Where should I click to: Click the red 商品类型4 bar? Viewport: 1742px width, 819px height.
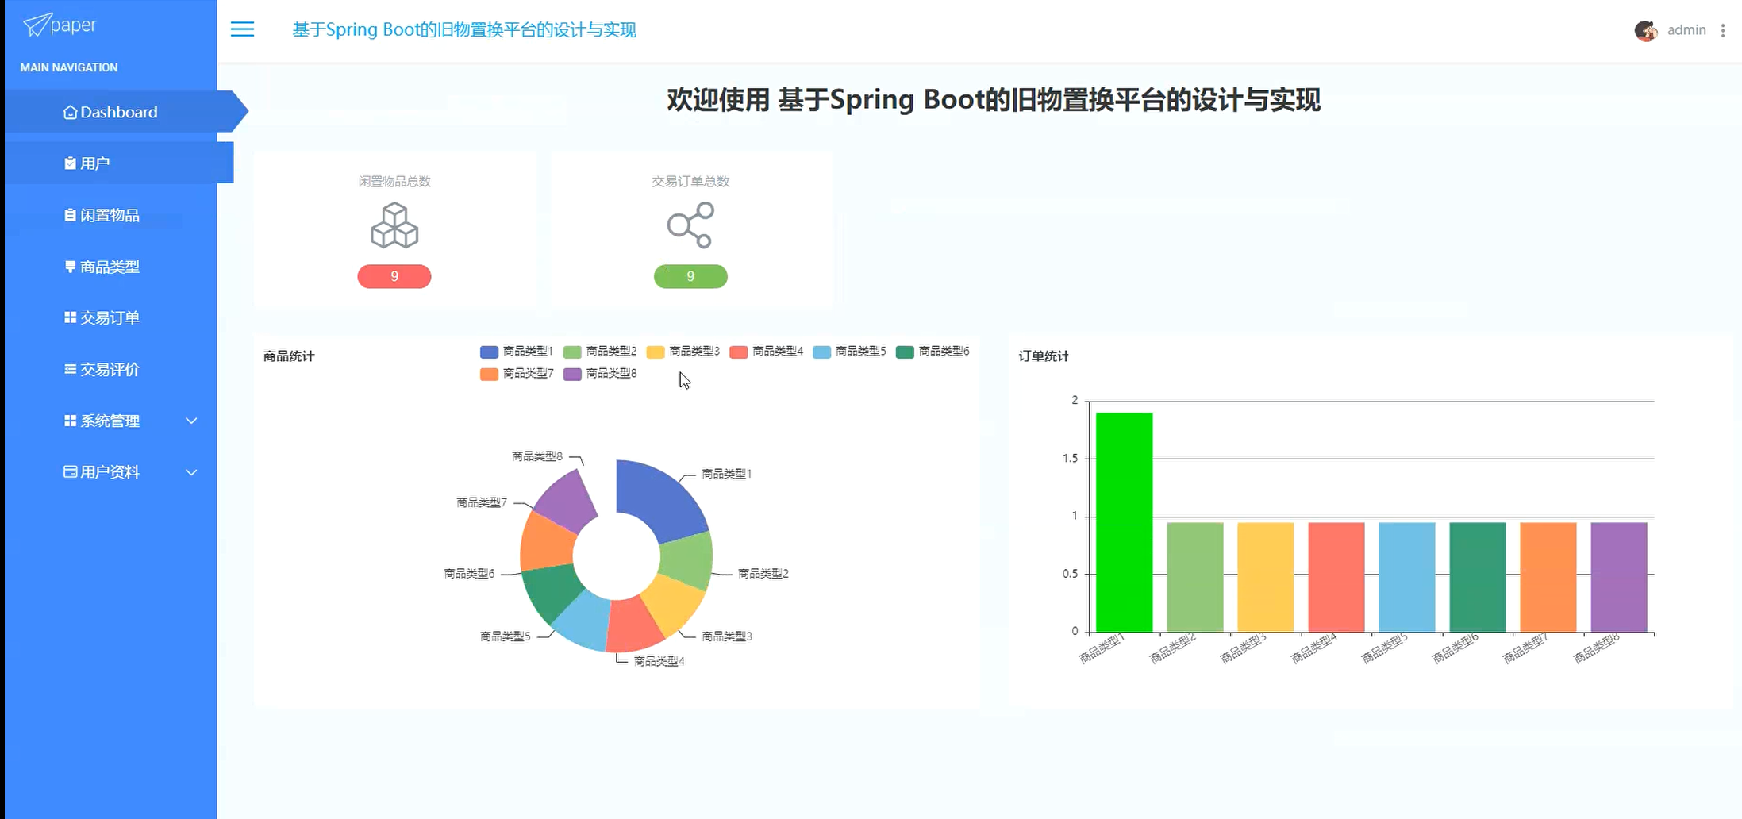click(1336, 577)
